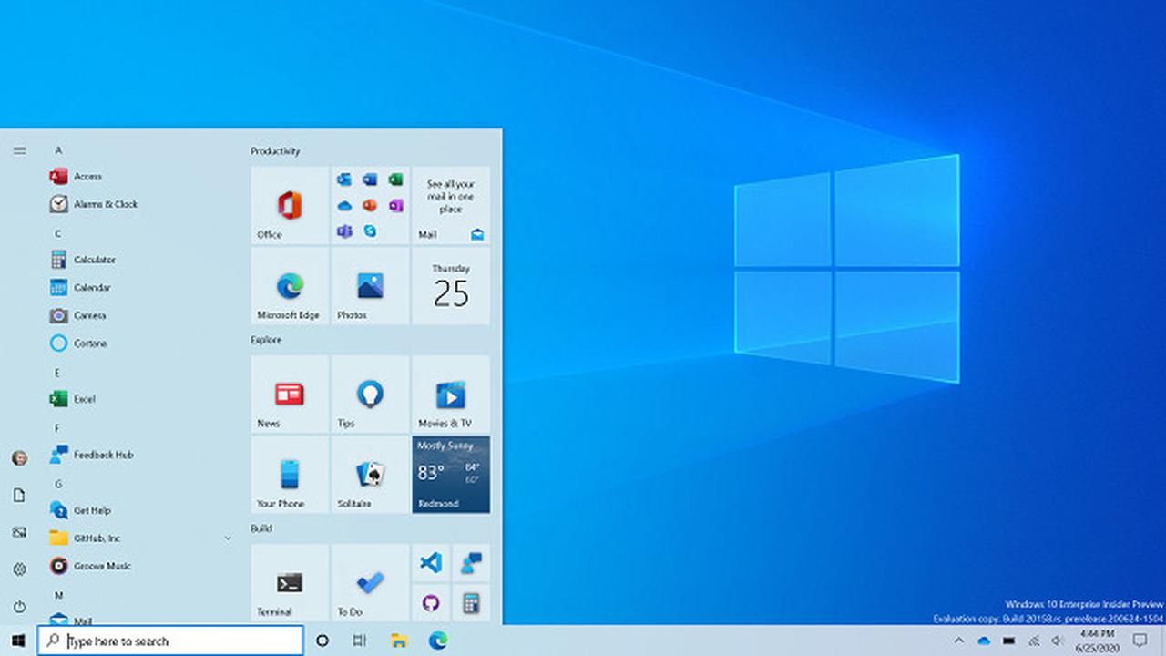Select the letter A section header
Viewport: 1166px width, 656px height.
tap(58, 149)
